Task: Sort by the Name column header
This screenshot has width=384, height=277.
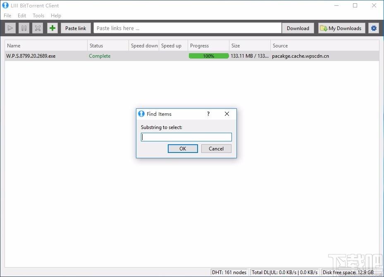Action: point(46,46)
